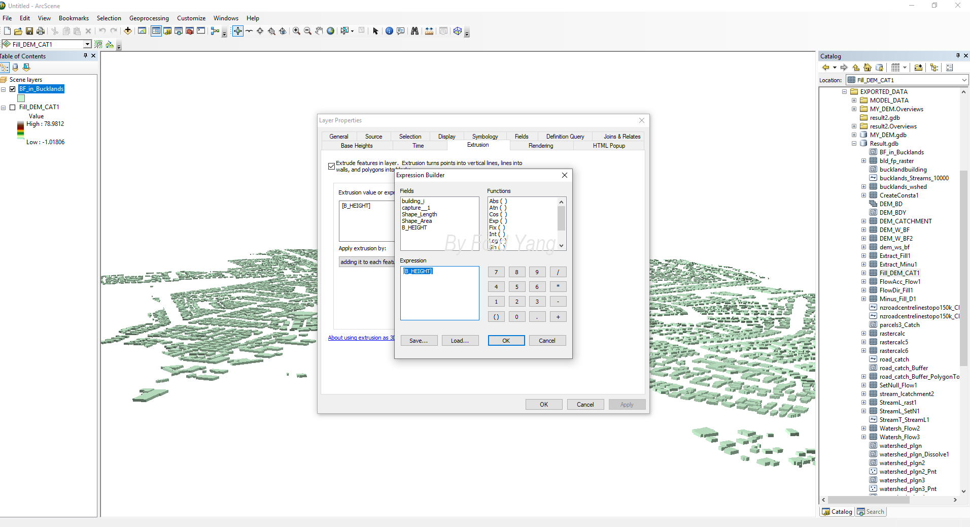Click the Print icon in the toolbar

point(41,31)
